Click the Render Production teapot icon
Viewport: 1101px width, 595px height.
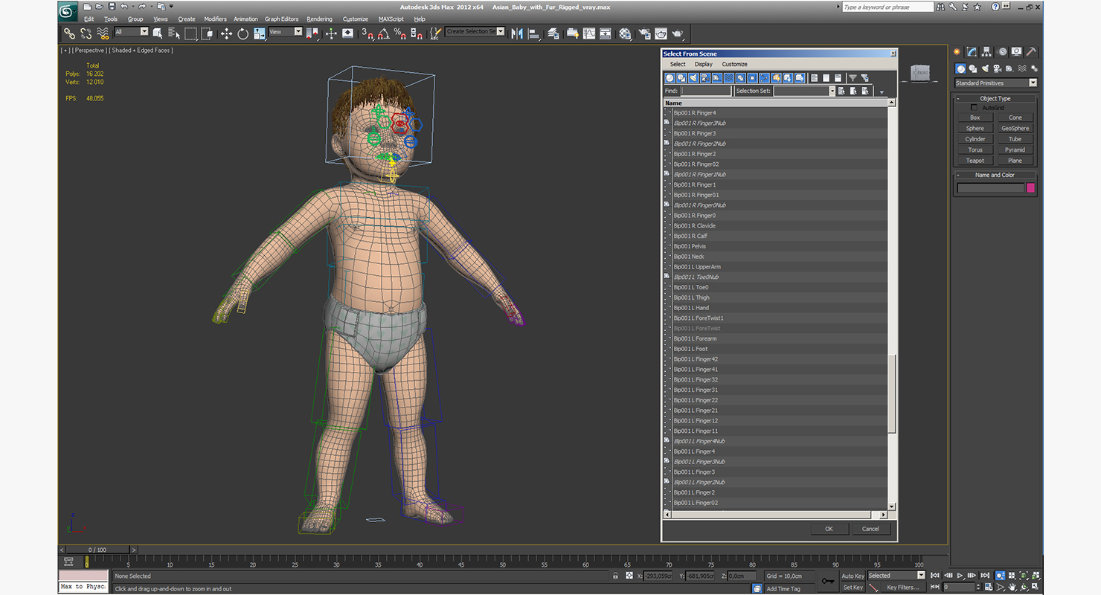(x=678, y=33)
